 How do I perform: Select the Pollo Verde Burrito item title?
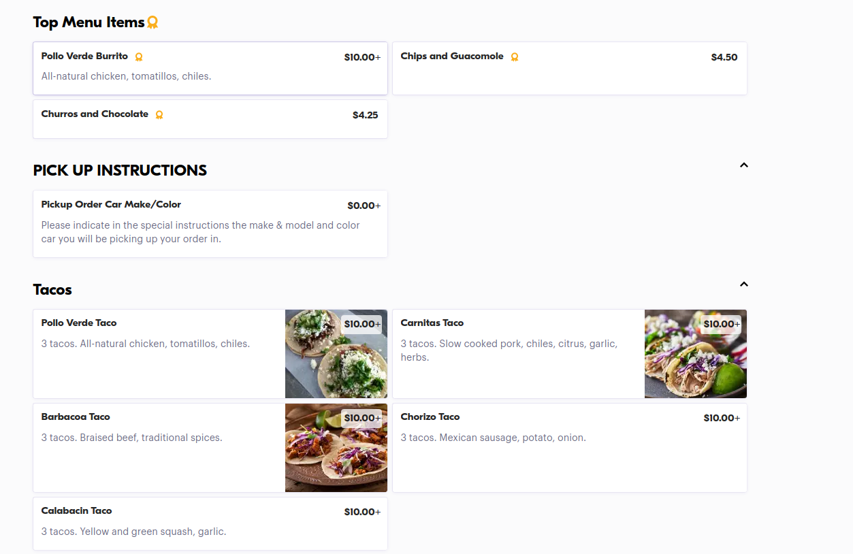tap(84, 56)
